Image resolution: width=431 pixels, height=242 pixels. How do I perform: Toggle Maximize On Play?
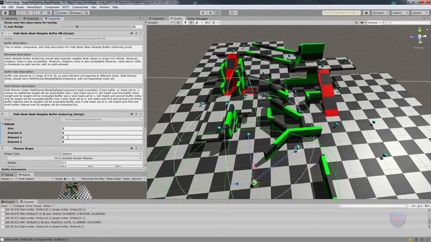click(93, 179)
